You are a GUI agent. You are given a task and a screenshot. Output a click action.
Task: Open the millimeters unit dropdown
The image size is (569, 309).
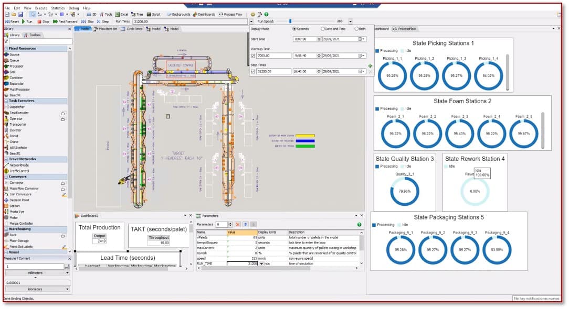coord(67,273)
